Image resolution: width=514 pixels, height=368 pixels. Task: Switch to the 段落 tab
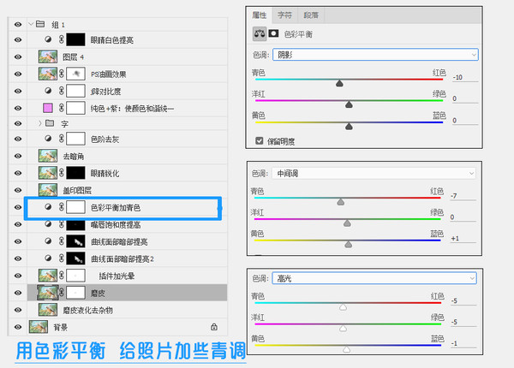pyautogui.click(x=311, y=15)
